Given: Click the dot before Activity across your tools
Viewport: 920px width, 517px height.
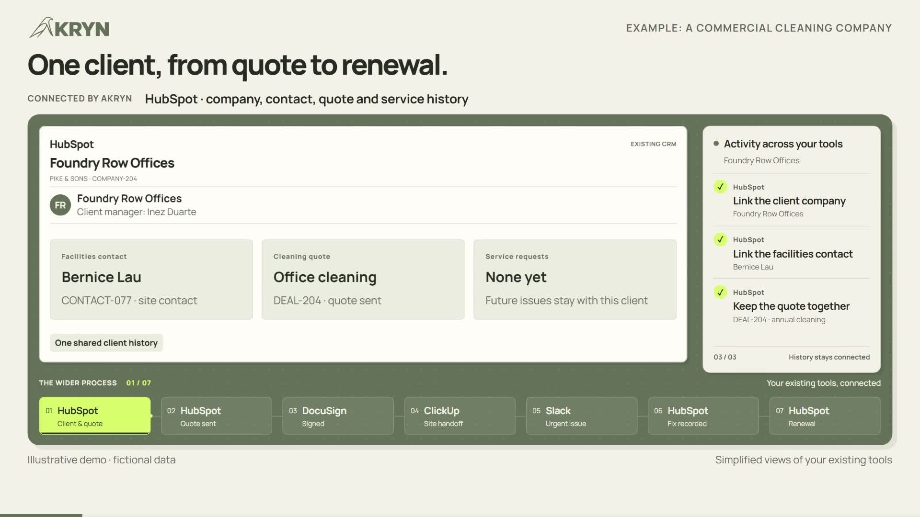Looking at the screenshot, I should click(x=716, y=144).
